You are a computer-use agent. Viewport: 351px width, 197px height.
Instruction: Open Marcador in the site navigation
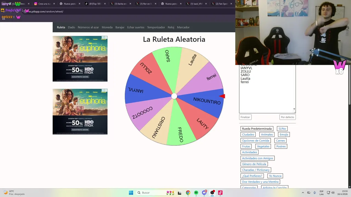[183, 27]
